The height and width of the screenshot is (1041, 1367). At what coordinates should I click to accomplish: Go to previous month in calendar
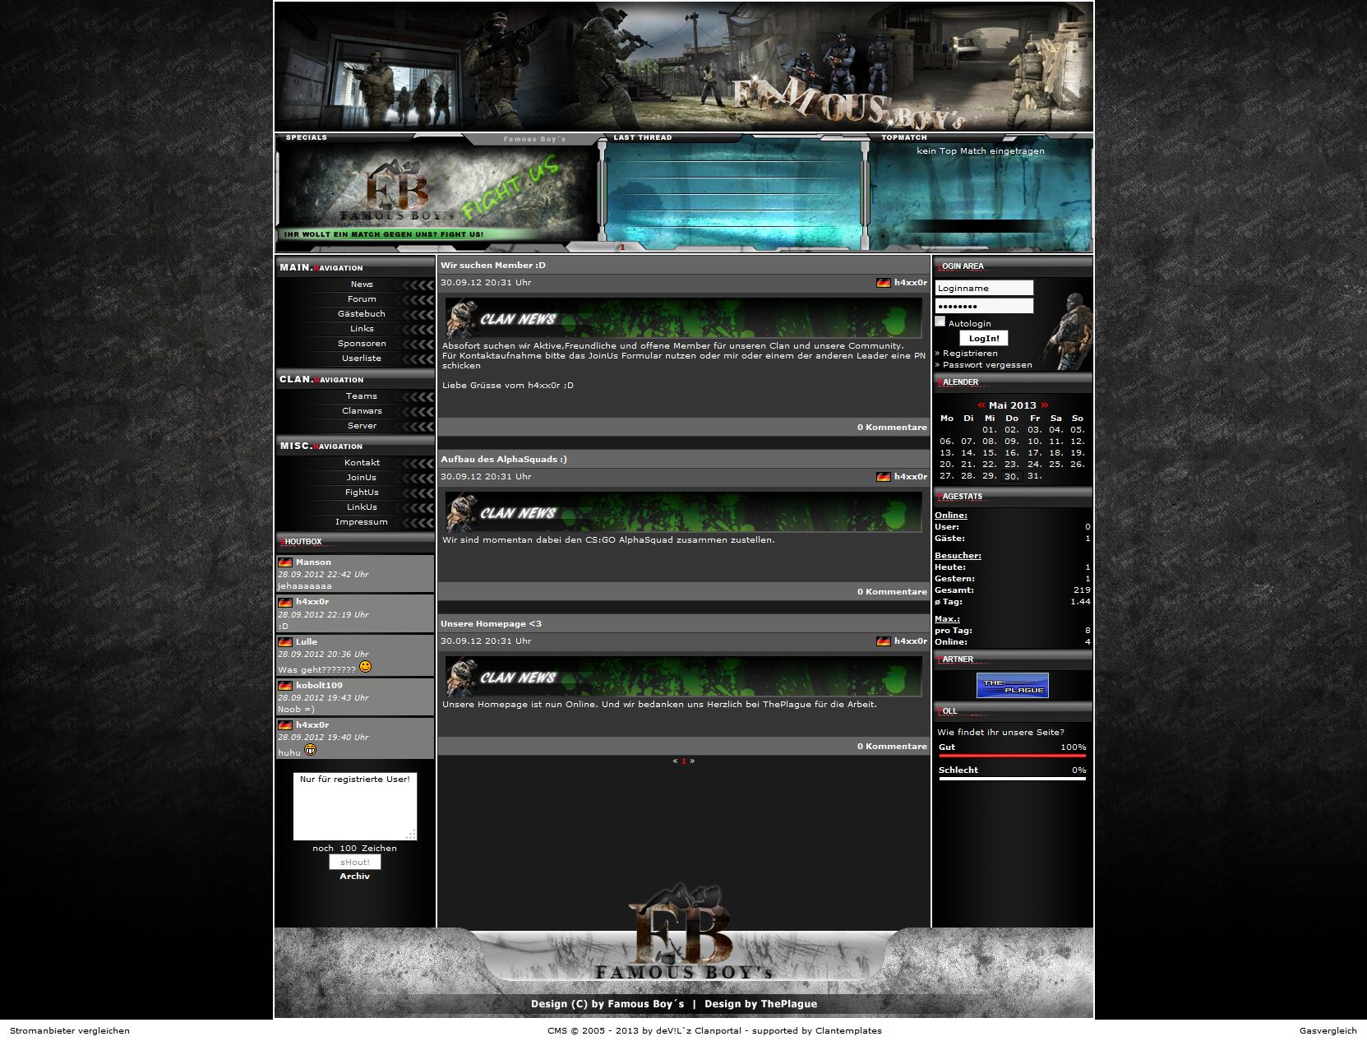click(x=981, y=405)
